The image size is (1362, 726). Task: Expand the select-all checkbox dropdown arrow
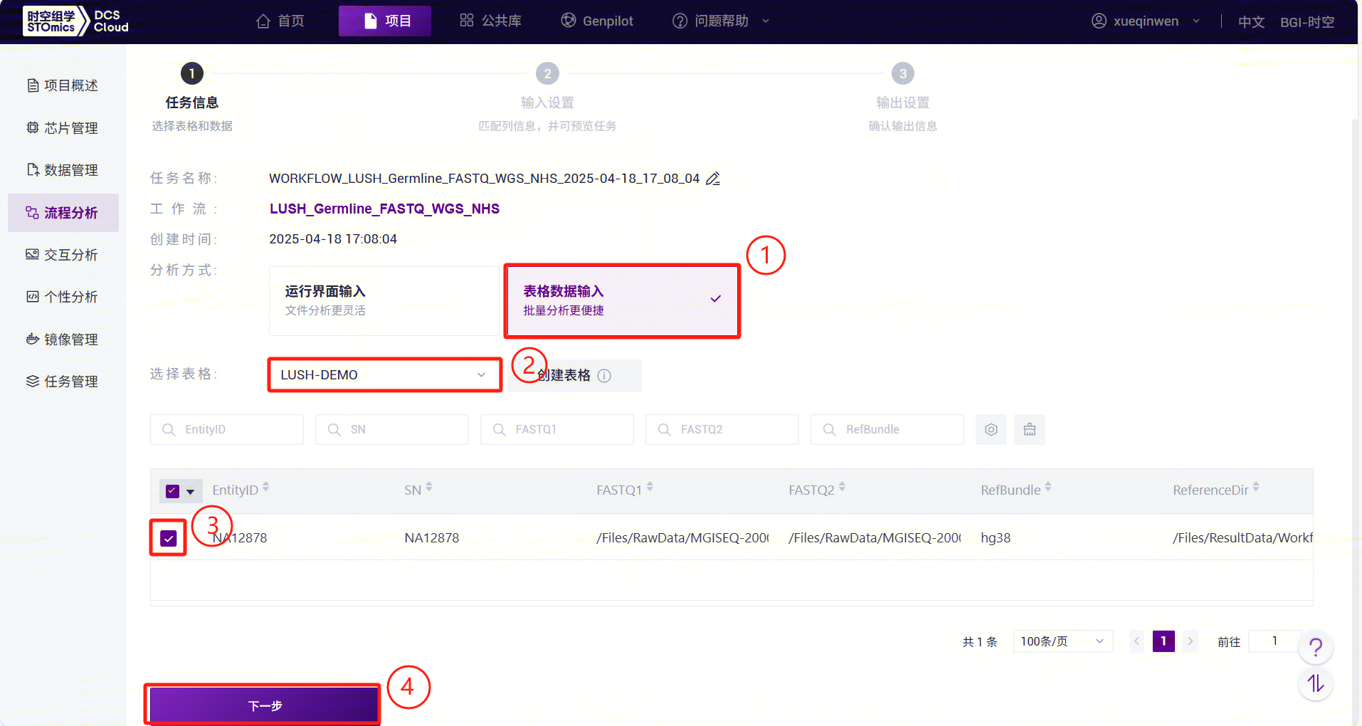tap(191, 492)
